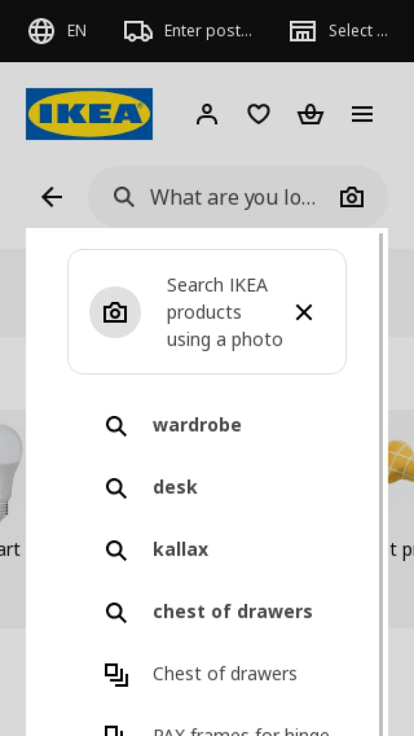The width and height of the screenshot is (414, 736).
Task: Open the shopping basket icon
Action: coord(310,114)
